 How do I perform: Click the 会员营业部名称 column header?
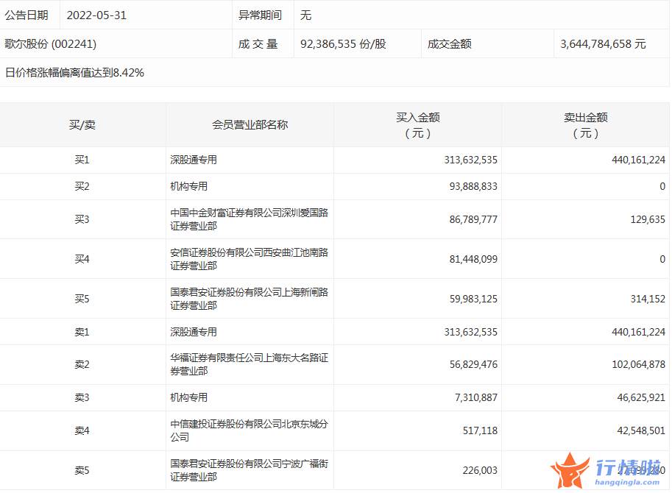(250, 124)
